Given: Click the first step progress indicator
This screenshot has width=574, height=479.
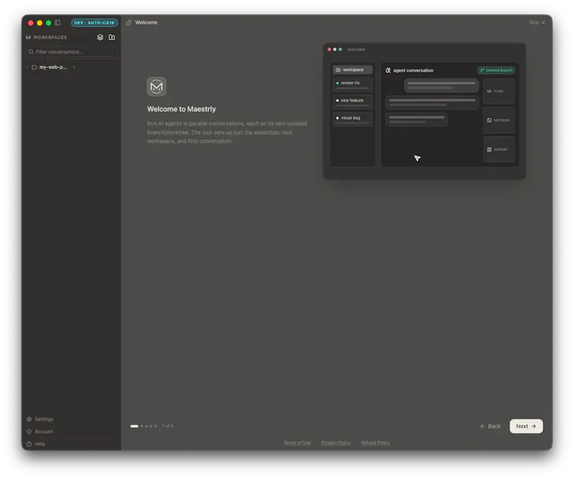Looking at the screenshot, I should (134, 426).
